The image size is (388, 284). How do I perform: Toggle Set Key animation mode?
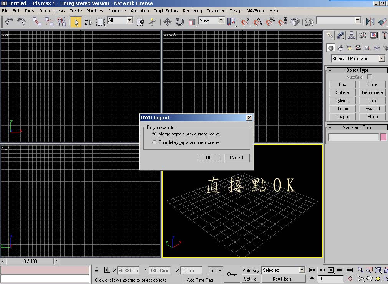pyautogui.click(x=251, y=279)
